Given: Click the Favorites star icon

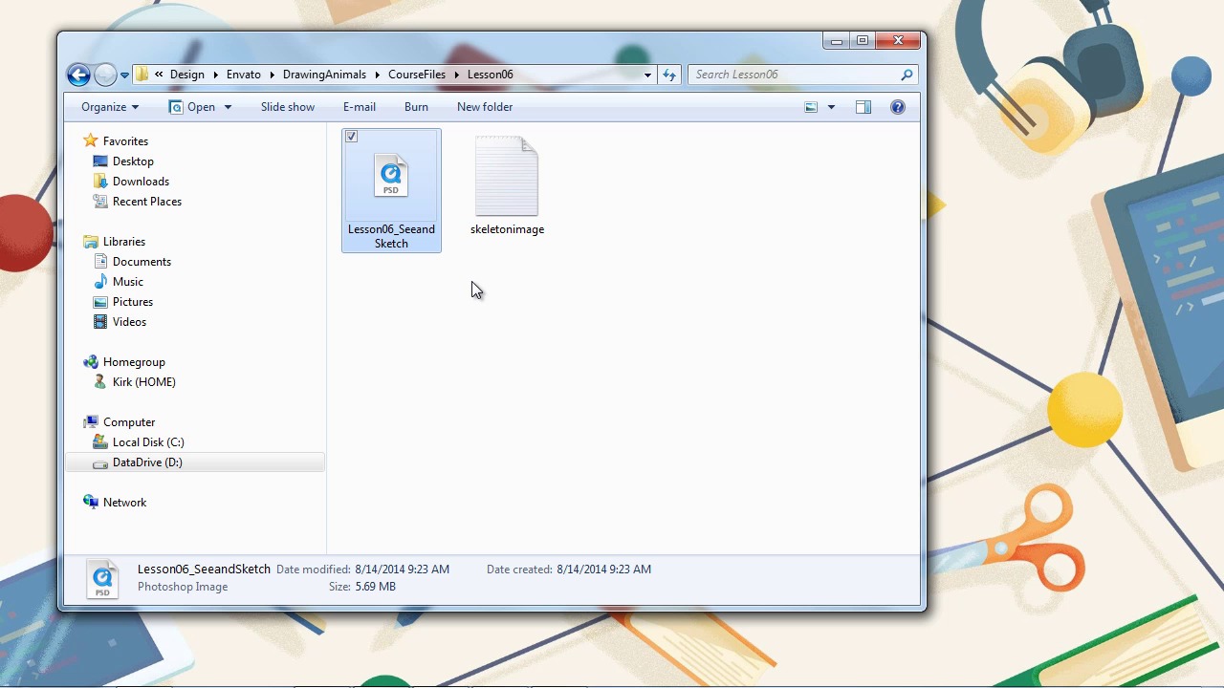Looking at the screenshot, I should click(x=91, y=141).
